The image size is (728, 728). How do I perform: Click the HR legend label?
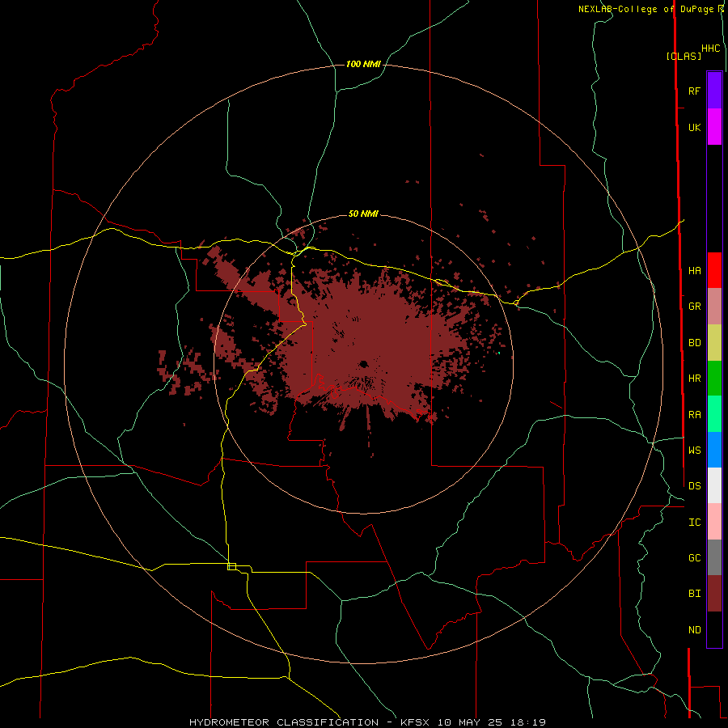(694, 379)
